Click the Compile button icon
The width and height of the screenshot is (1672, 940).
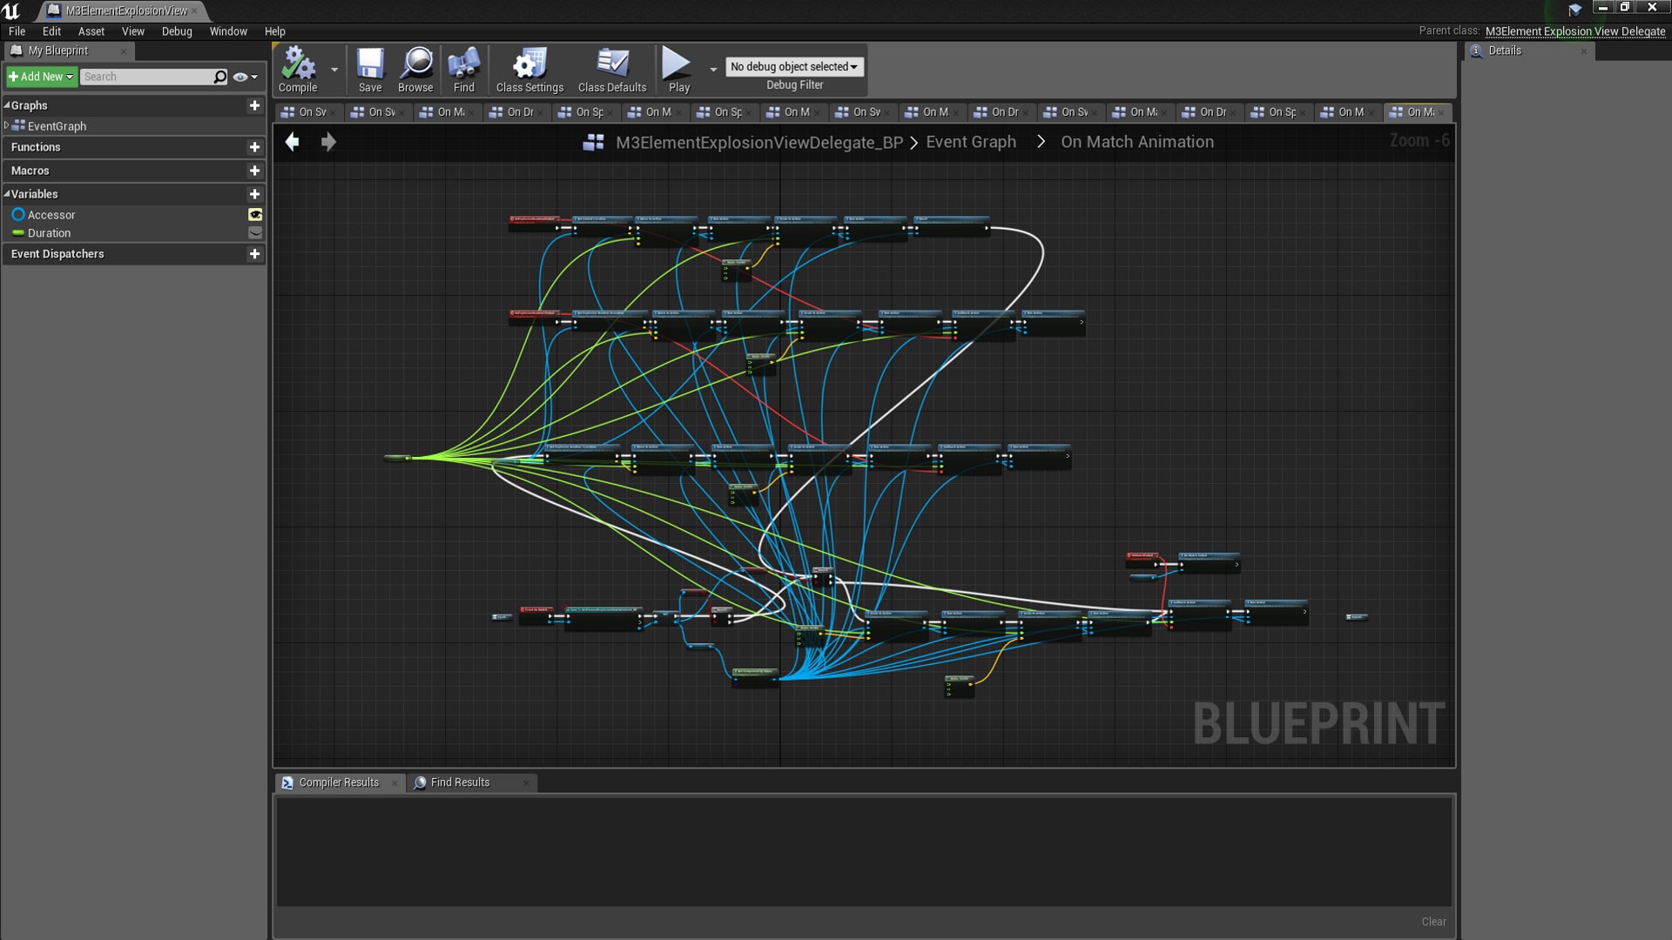[x=299, y=63]
